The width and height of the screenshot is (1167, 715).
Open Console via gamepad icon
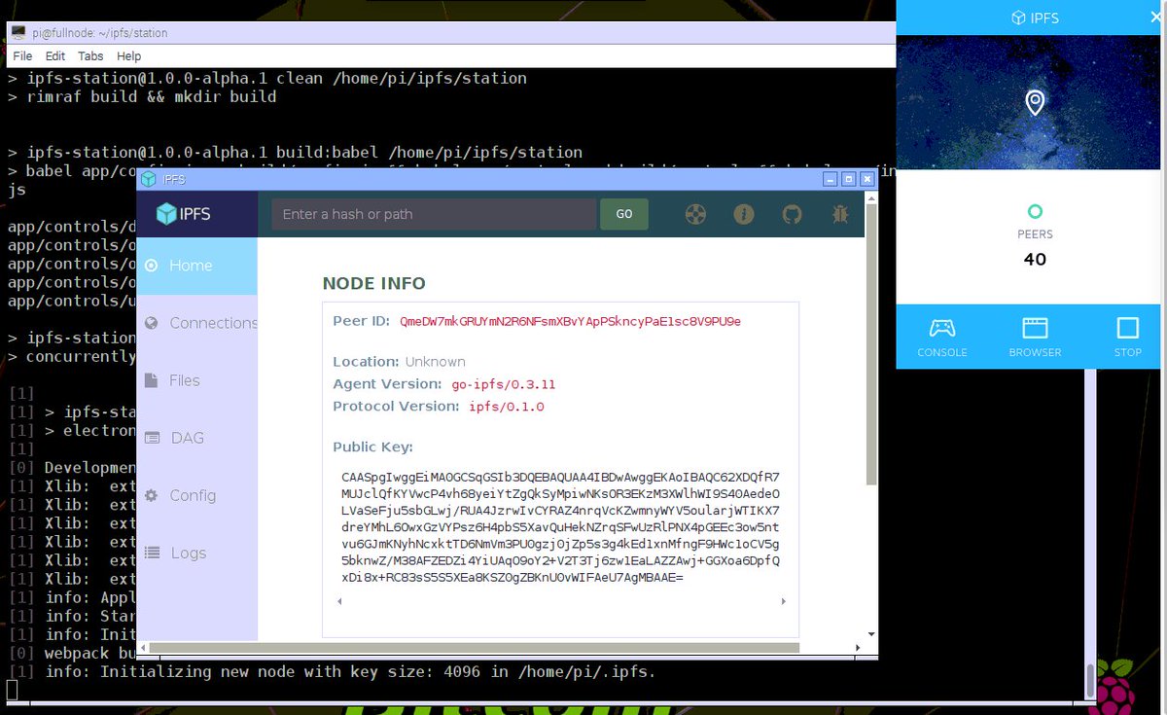tap(941, 328)
